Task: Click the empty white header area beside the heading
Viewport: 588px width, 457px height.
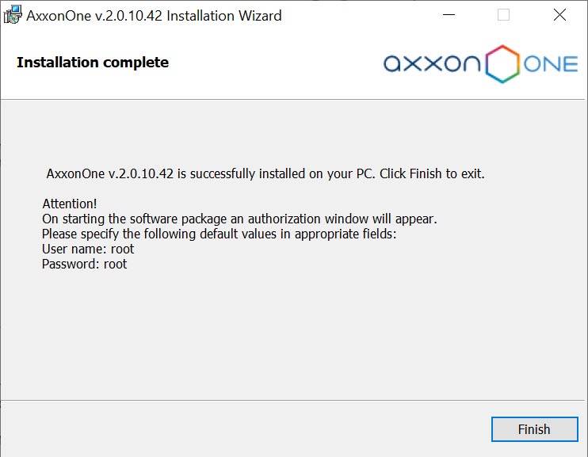Action: (x=269, y=63)
